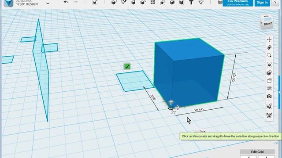Expand the side panel arrow on right edge

click(x=280, y=92)
